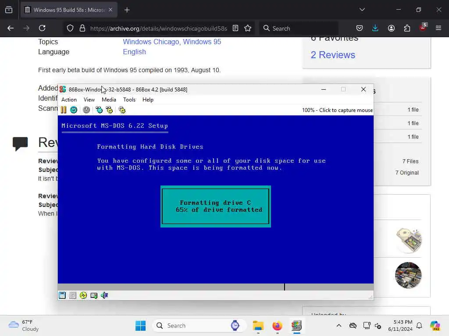
Task: Switch to Firefox on the taskbar
Action: 277,325
